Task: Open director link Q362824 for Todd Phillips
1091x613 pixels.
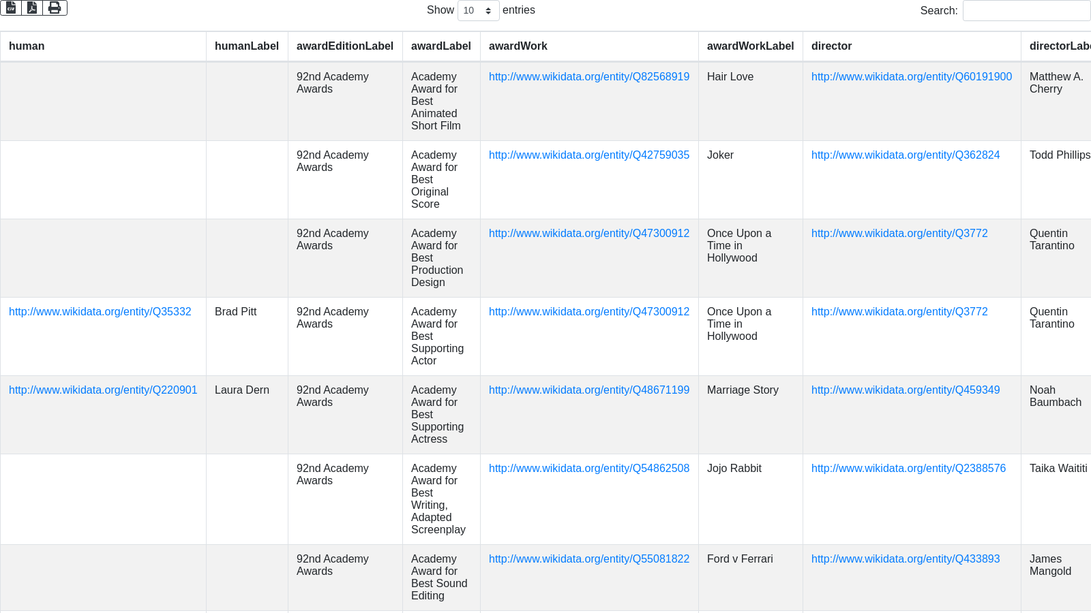Action: pos(906,155)
